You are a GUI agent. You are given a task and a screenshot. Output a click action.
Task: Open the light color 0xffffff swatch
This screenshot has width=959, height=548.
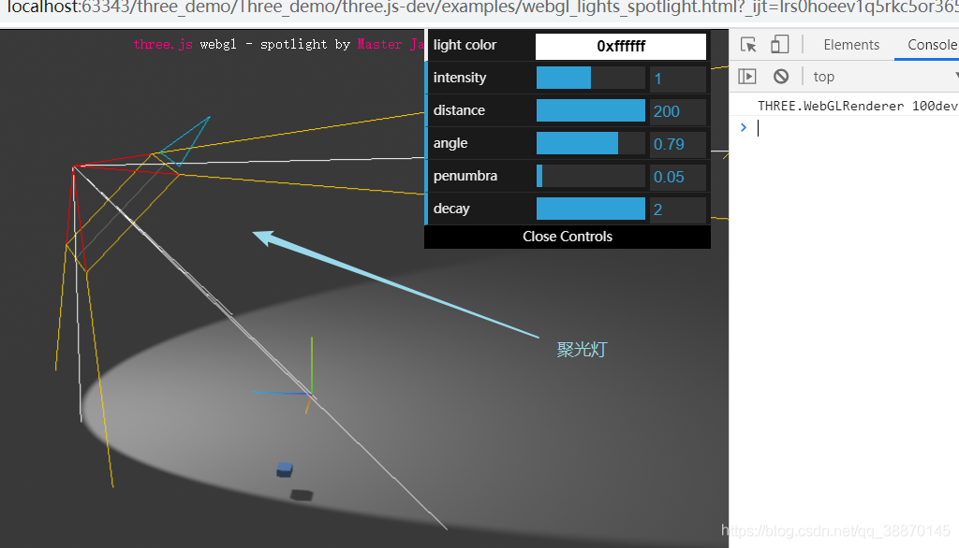621,46
